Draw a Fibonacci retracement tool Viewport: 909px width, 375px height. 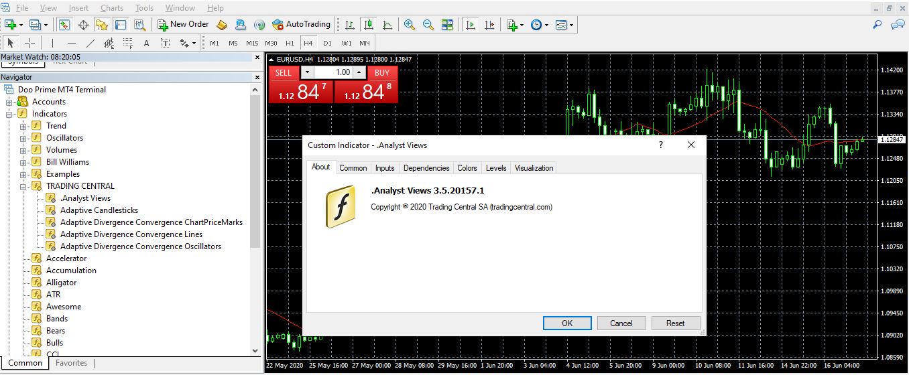(x=127, y=43)
